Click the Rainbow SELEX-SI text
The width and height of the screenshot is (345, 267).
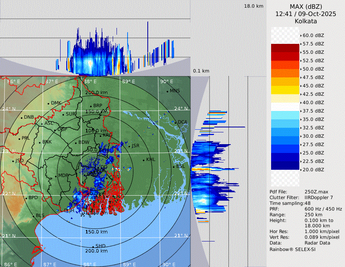(x=292, y=249)
